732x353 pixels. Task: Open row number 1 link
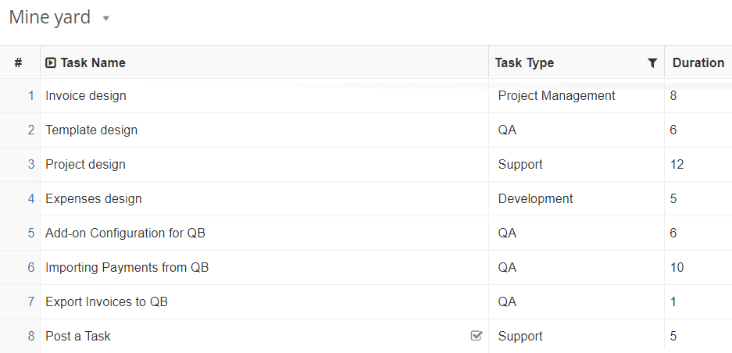pyautogui.click(x=31, y=96)
